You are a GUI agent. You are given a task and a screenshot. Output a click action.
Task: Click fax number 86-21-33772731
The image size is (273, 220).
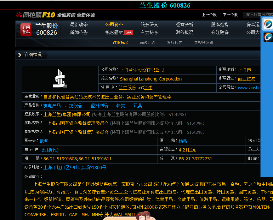tap(195, 159)
